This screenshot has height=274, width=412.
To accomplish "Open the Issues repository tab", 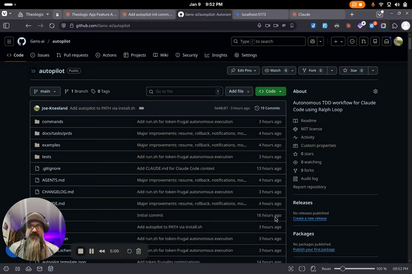I will (40, 55).
